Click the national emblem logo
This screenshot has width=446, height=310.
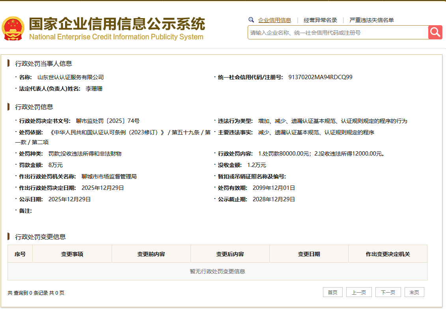pyautogui.click(x=13, y=28)
